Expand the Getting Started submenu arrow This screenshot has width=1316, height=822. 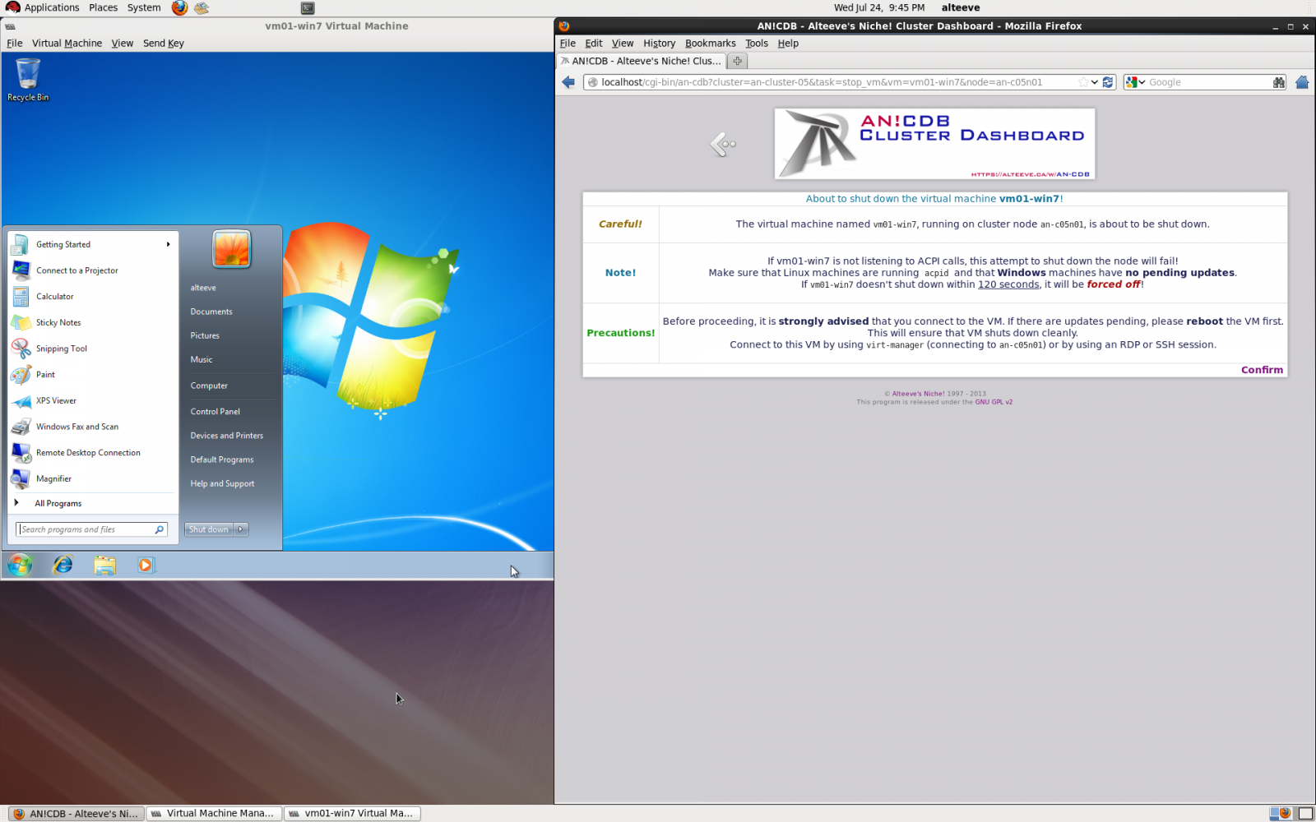(x=168, y=244)
